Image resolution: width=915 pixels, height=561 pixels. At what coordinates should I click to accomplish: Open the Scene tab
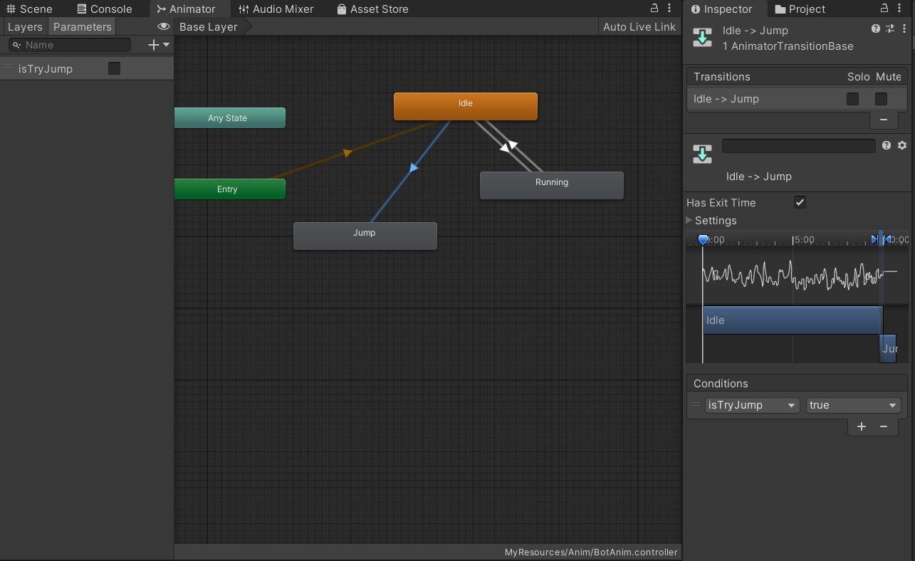(29, 9)
